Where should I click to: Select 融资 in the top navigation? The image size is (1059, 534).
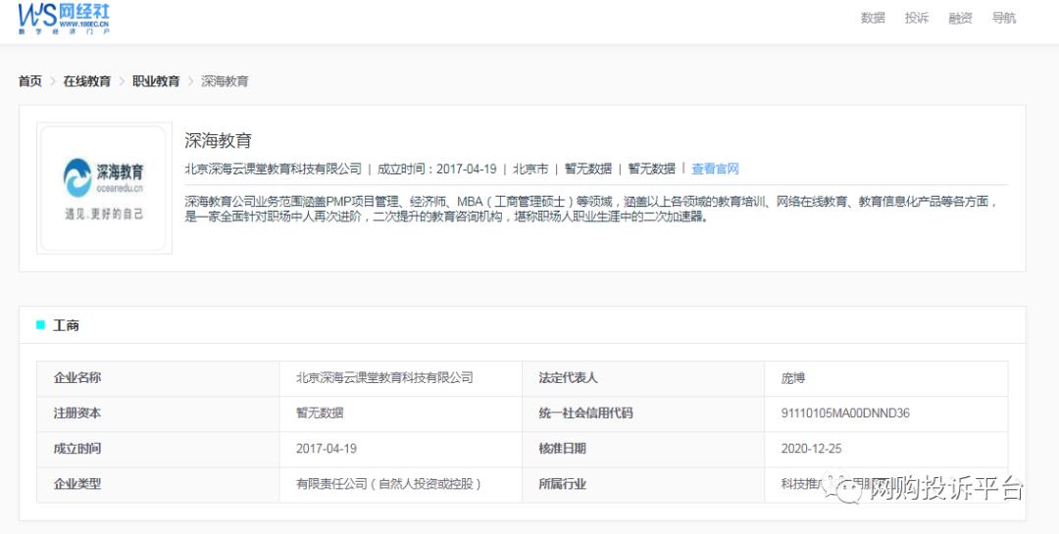(960, 18)
